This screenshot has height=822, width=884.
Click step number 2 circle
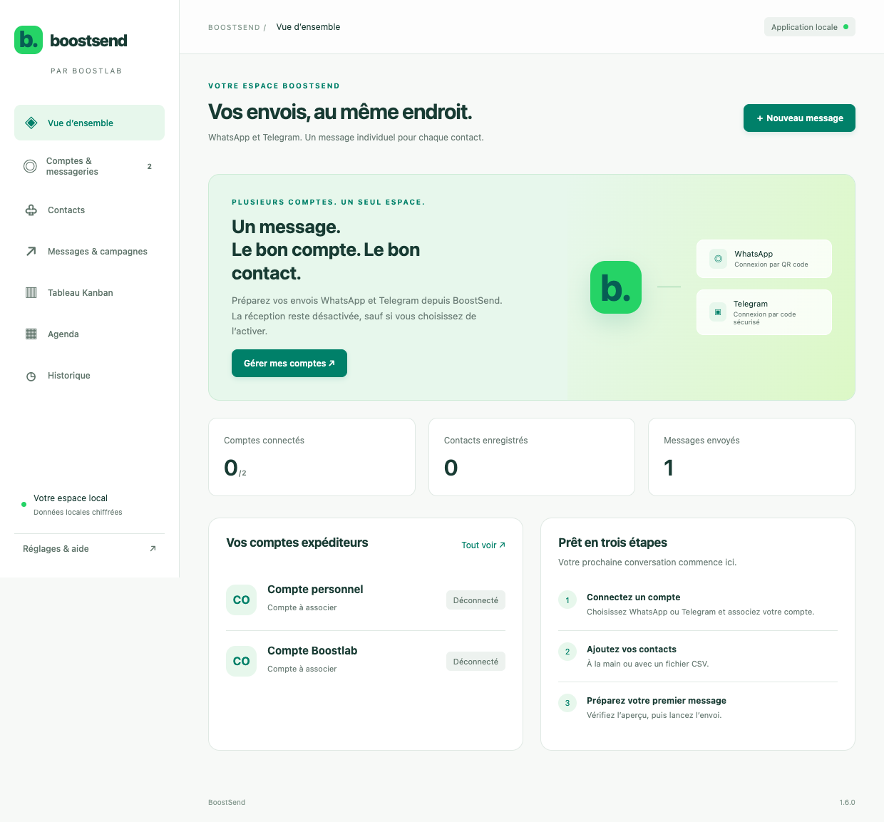567,652
